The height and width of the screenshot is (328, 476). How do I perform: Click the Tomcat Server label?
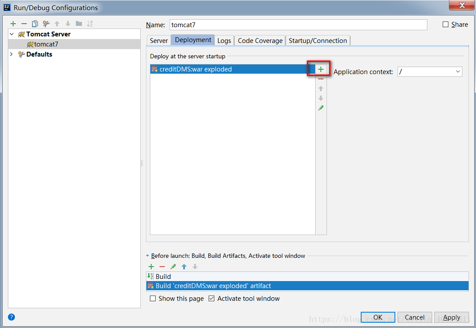(x=48, y=34)
